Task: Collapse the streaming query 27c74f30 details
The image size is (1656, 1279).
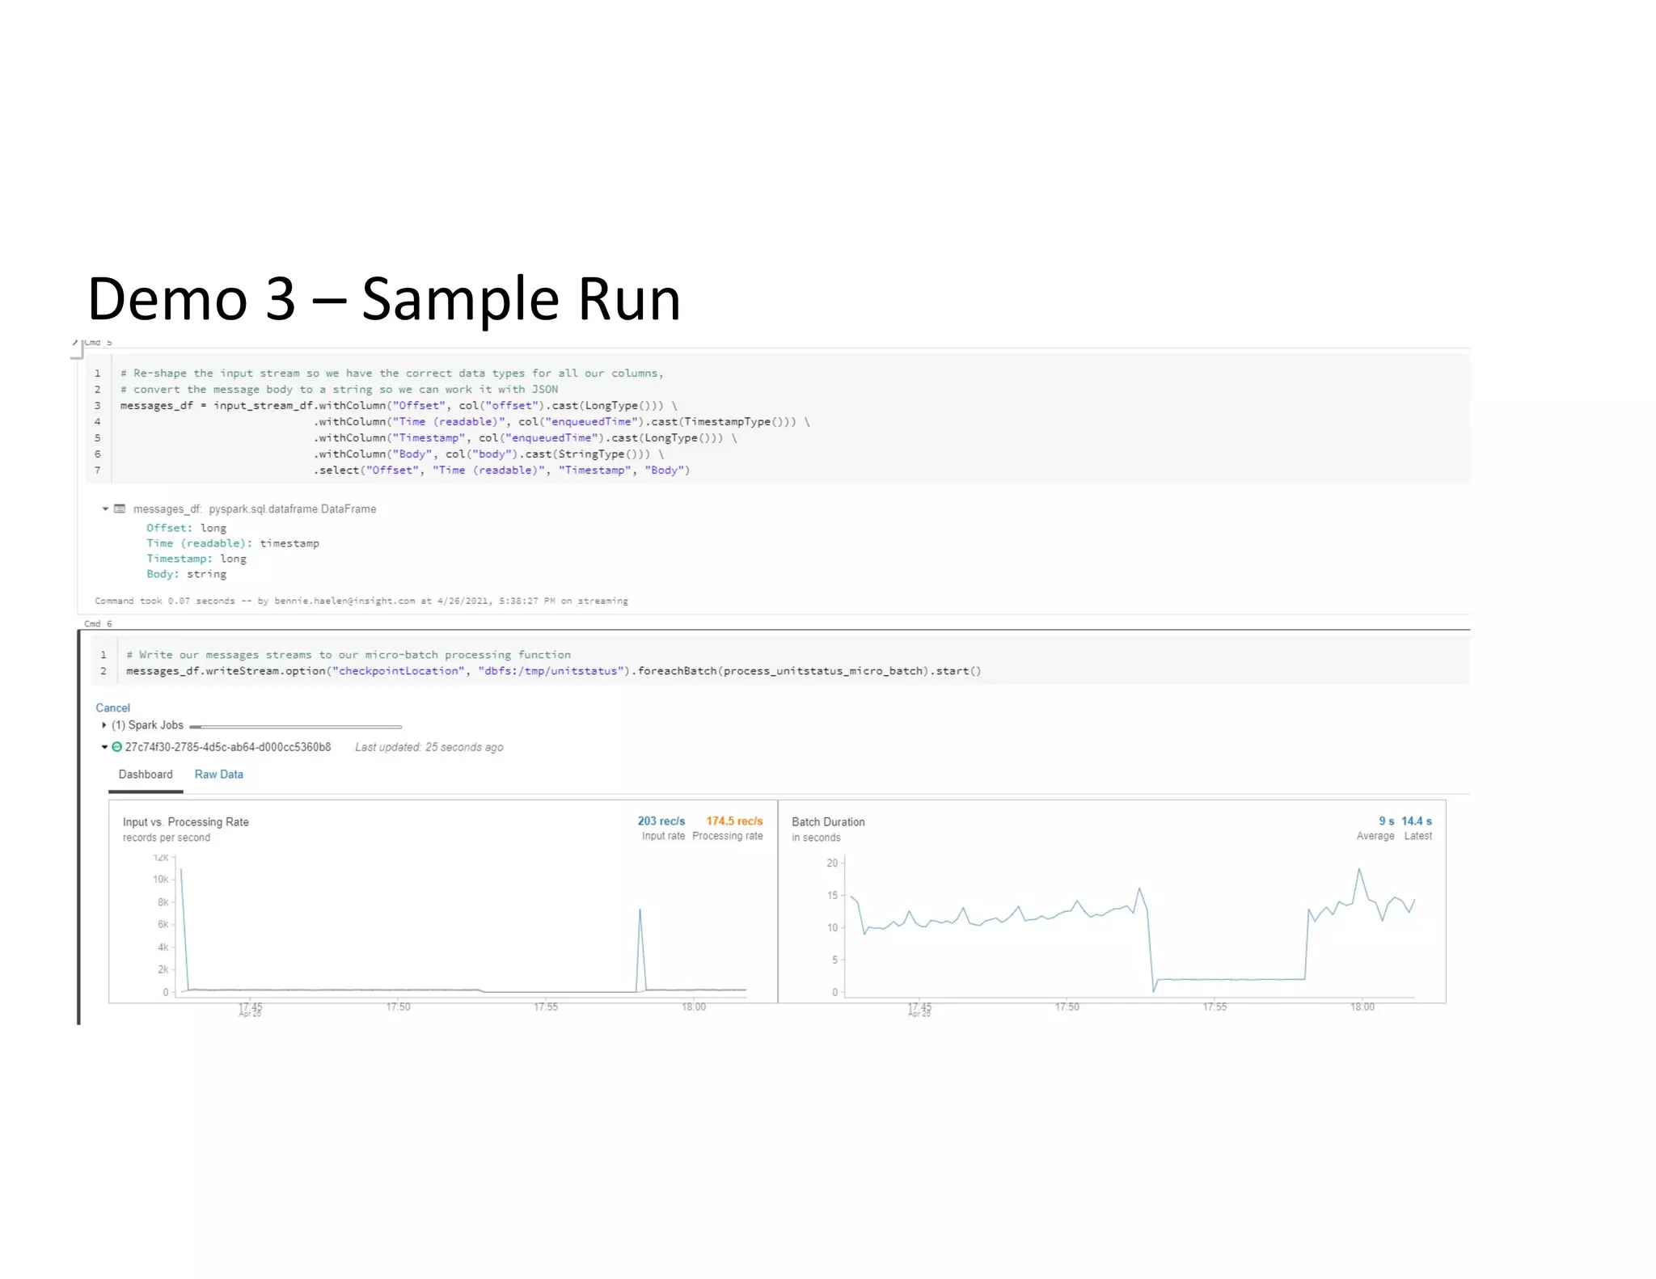Action: coord(104,747)
